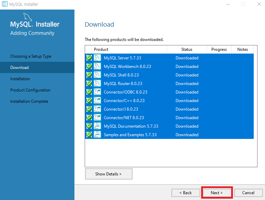Cancel the installer wizard
265x200 pixels.
point(248,193)
